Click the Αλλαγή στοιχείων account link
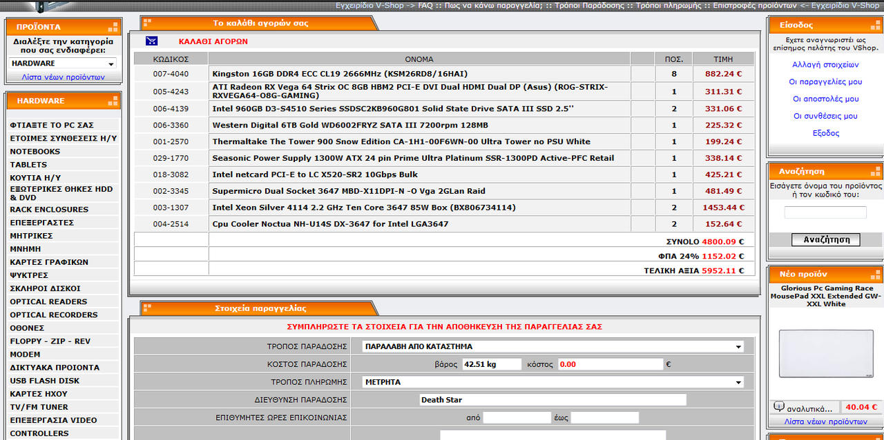The height and width of the screenshot is (440, 884). 825,65
